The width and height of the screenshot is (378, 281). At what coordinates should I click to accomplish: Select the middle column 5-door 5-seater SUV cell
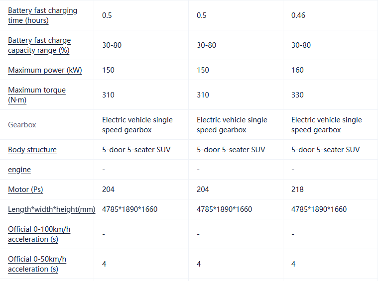pyautogui.click(x=231, y=150)
